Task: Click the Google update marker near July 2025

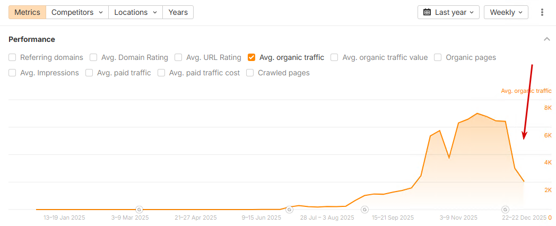Action: coord(289,210)
